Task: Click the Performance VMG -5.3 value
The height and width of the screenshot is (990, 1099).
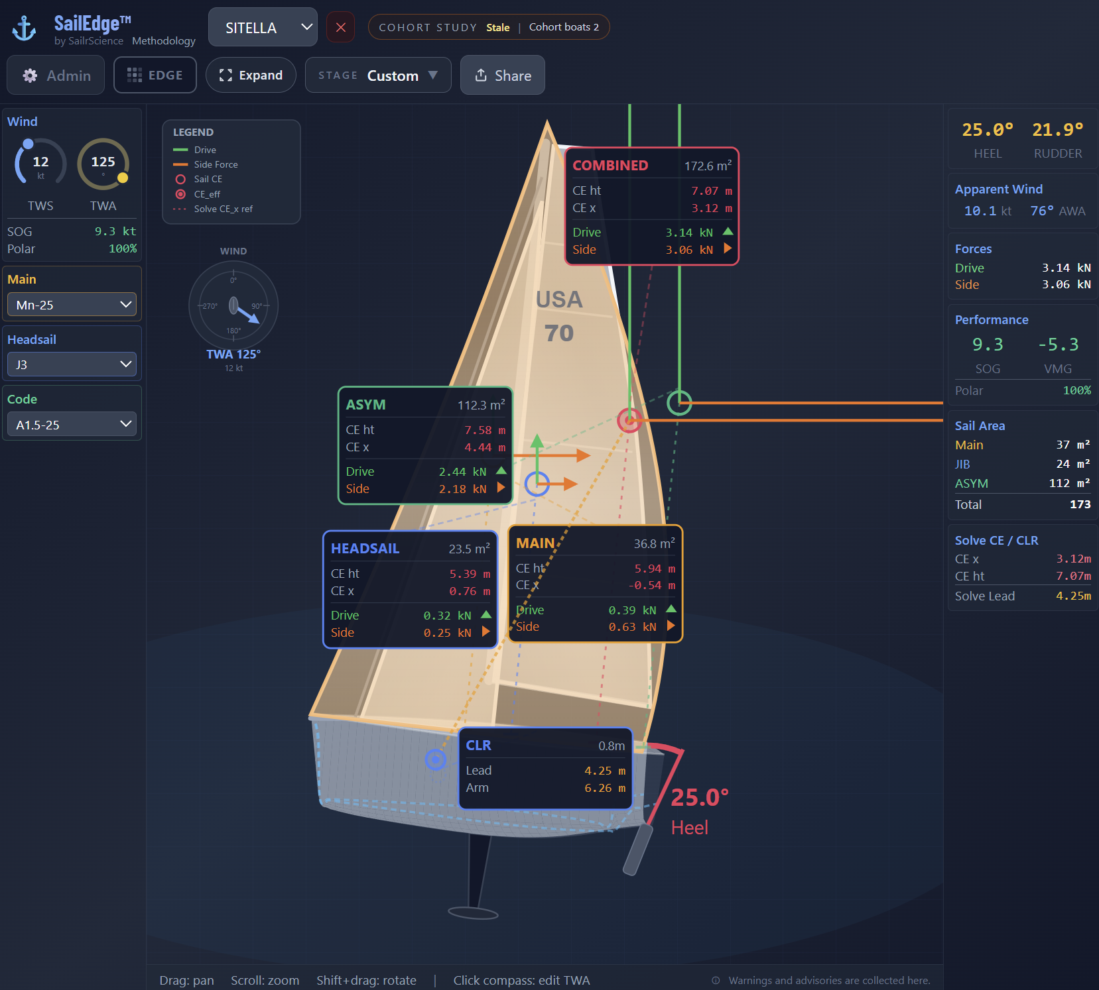Action: pos(1058,345)
